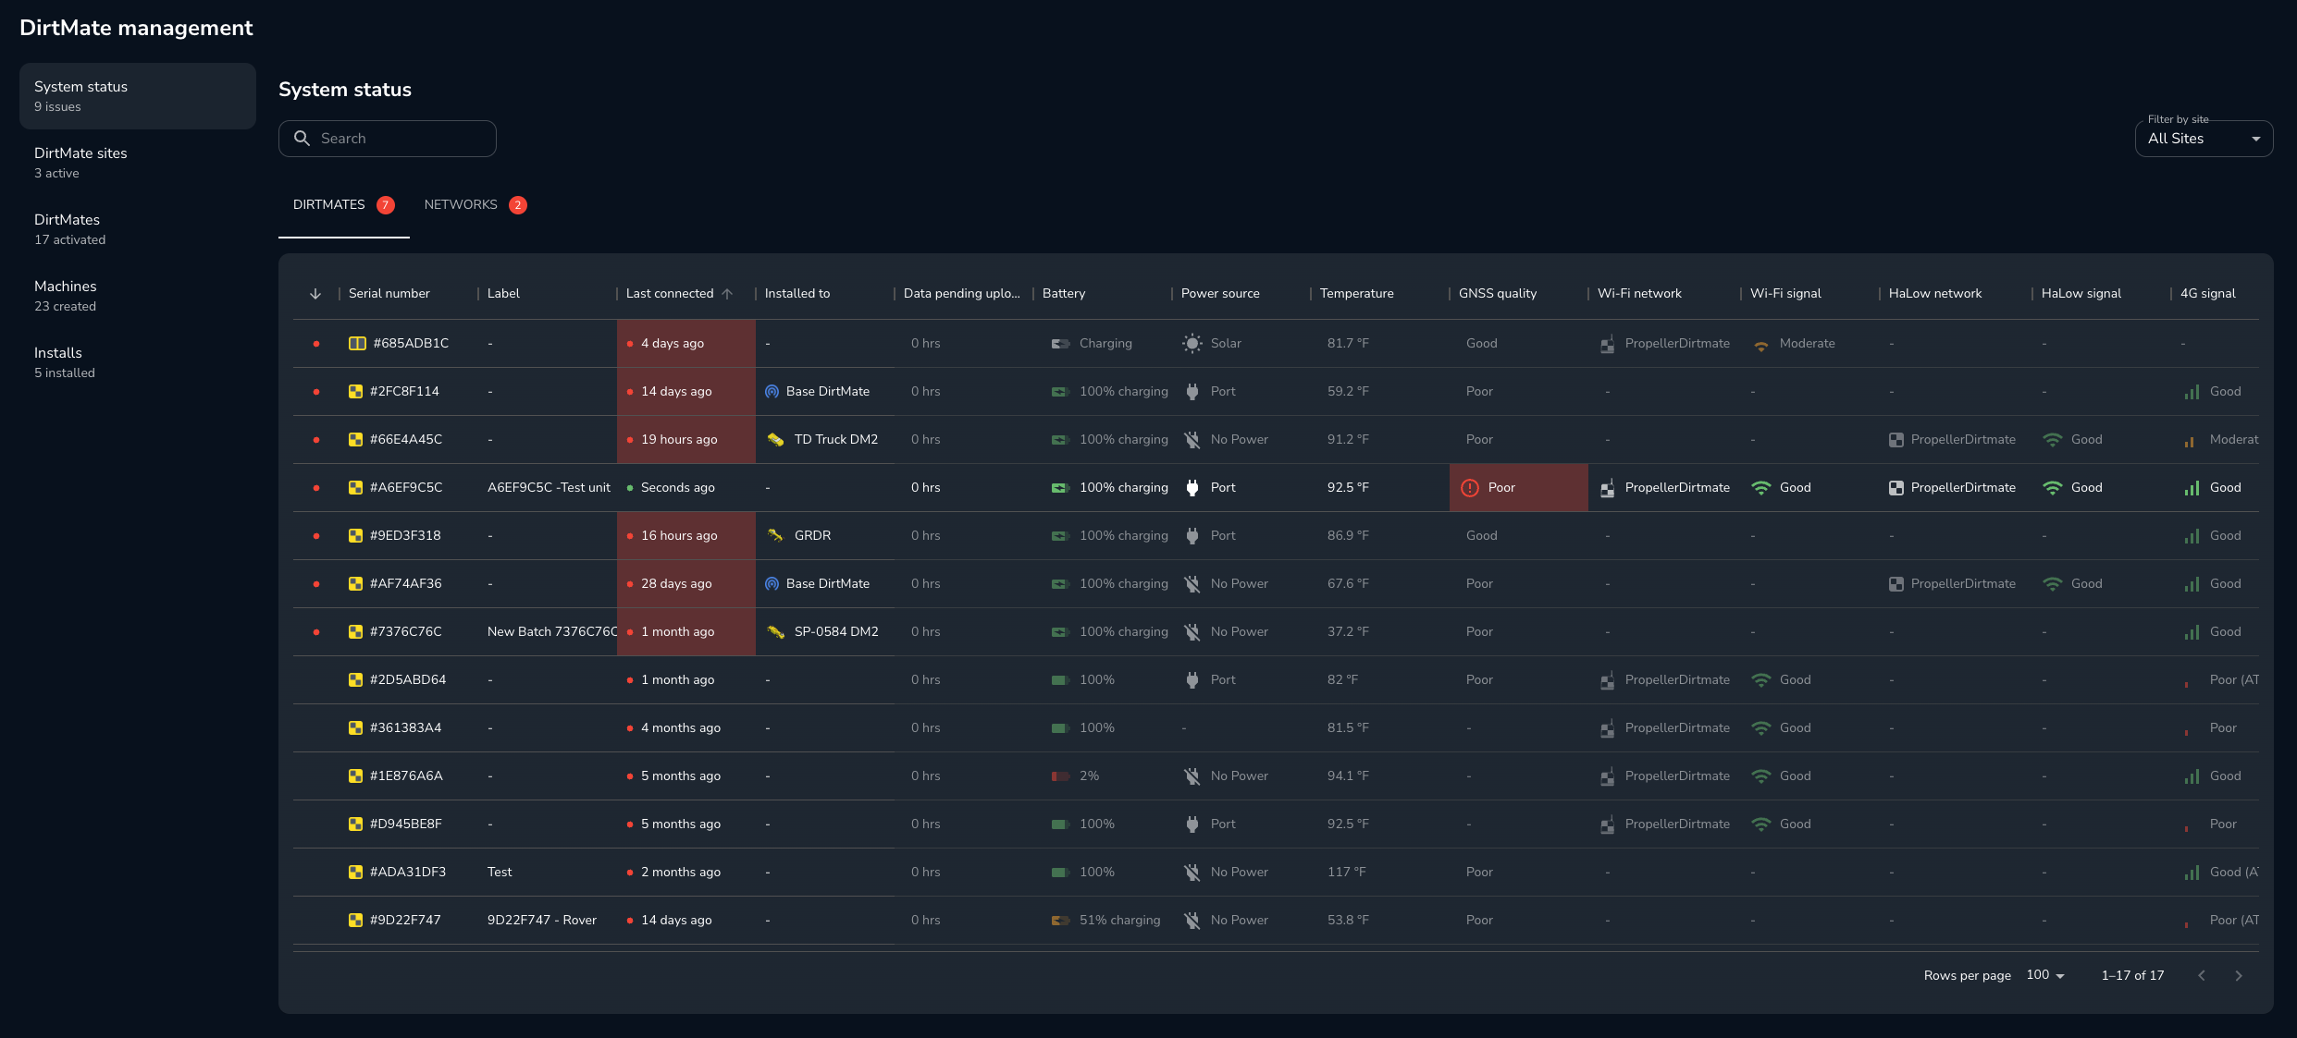Click the red status dot for #7376C76C
2297x1038 pixels.
point(316,632)
